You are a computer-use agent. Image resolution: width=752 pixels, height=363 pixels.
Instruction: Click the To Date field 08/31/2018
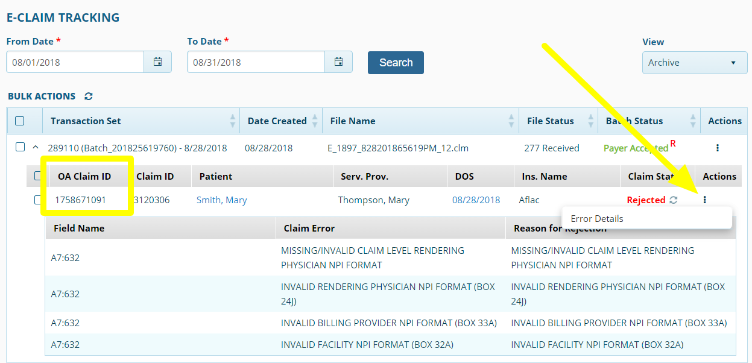click(256, 62)
